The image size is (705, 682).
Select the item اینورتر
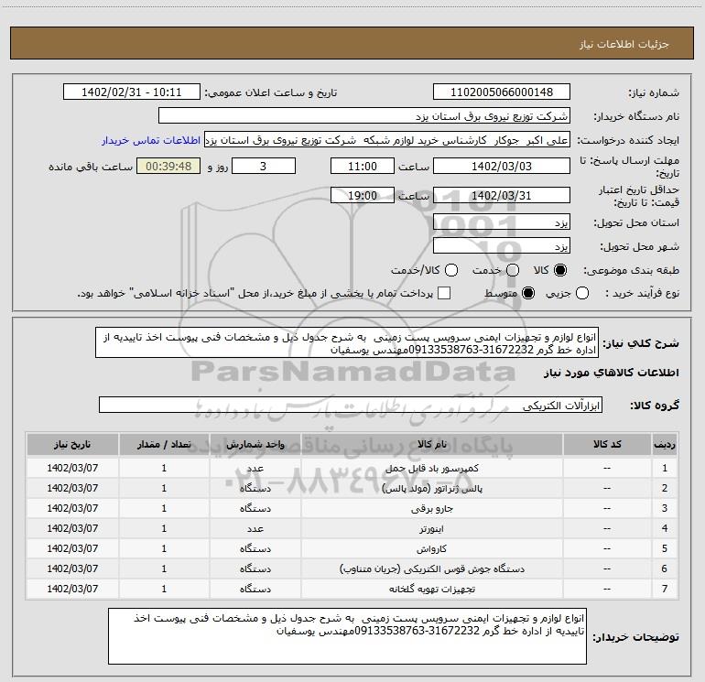coord(431,529)
